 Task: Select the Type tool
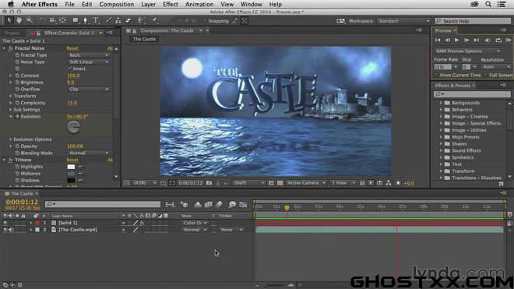(x=96, y=20)
